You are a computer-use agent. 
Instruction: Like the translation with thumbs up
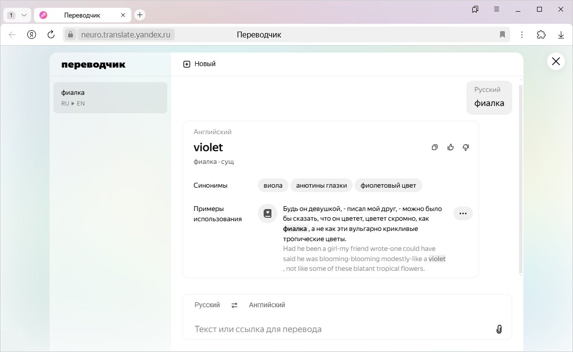pos(450,147)
